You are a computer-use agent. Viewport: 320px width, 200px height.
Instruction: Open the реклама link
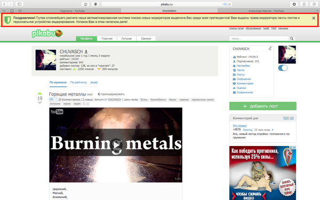click(x=283, y=28)
